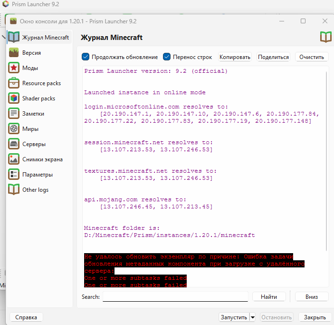Switch to the Версия page

pos(39,53)
